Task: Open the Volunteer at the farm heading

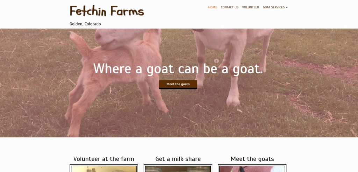Action: point(103,159)
